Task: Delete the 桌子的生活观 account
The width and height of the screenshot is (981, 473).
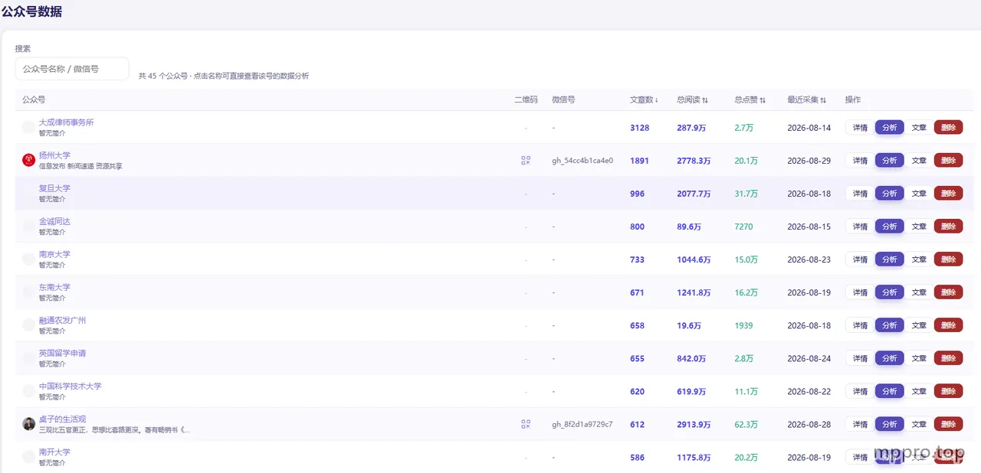Action: [x=948, y=424]
